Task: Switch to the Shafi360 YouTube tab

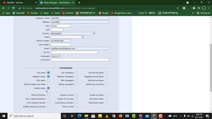Action: [x=19, y=3]
